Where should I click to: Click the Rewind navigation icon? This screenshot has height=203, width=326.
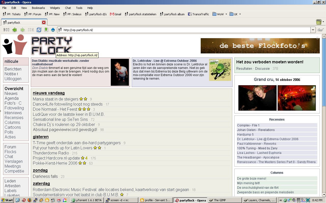point(6,30)
